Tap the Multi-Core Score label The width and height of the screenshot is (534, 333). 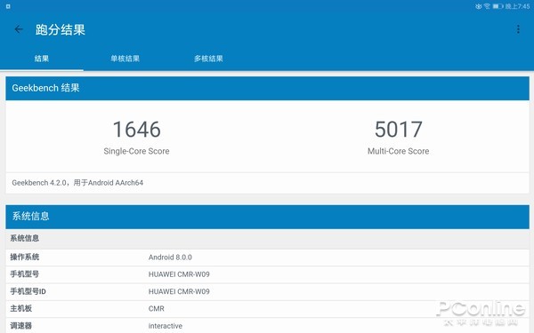point(399,151)
